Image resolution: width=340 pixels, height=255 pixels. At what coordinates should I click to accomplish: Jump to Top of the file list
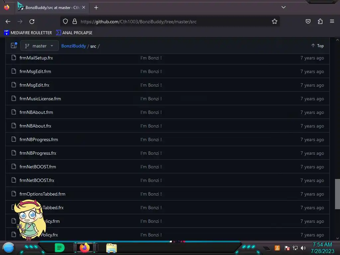click(317, 46)
